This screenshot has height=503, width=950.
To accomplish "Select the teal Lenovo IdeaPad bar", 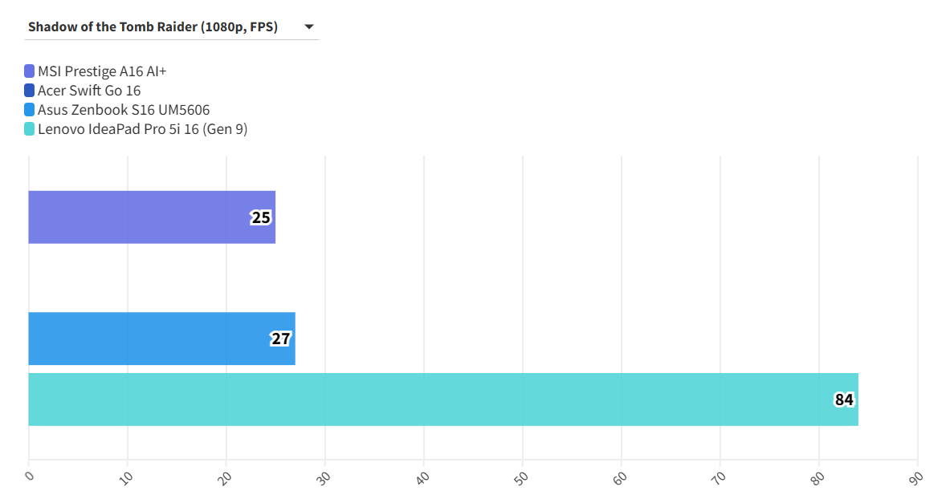I will pos(402,400).
